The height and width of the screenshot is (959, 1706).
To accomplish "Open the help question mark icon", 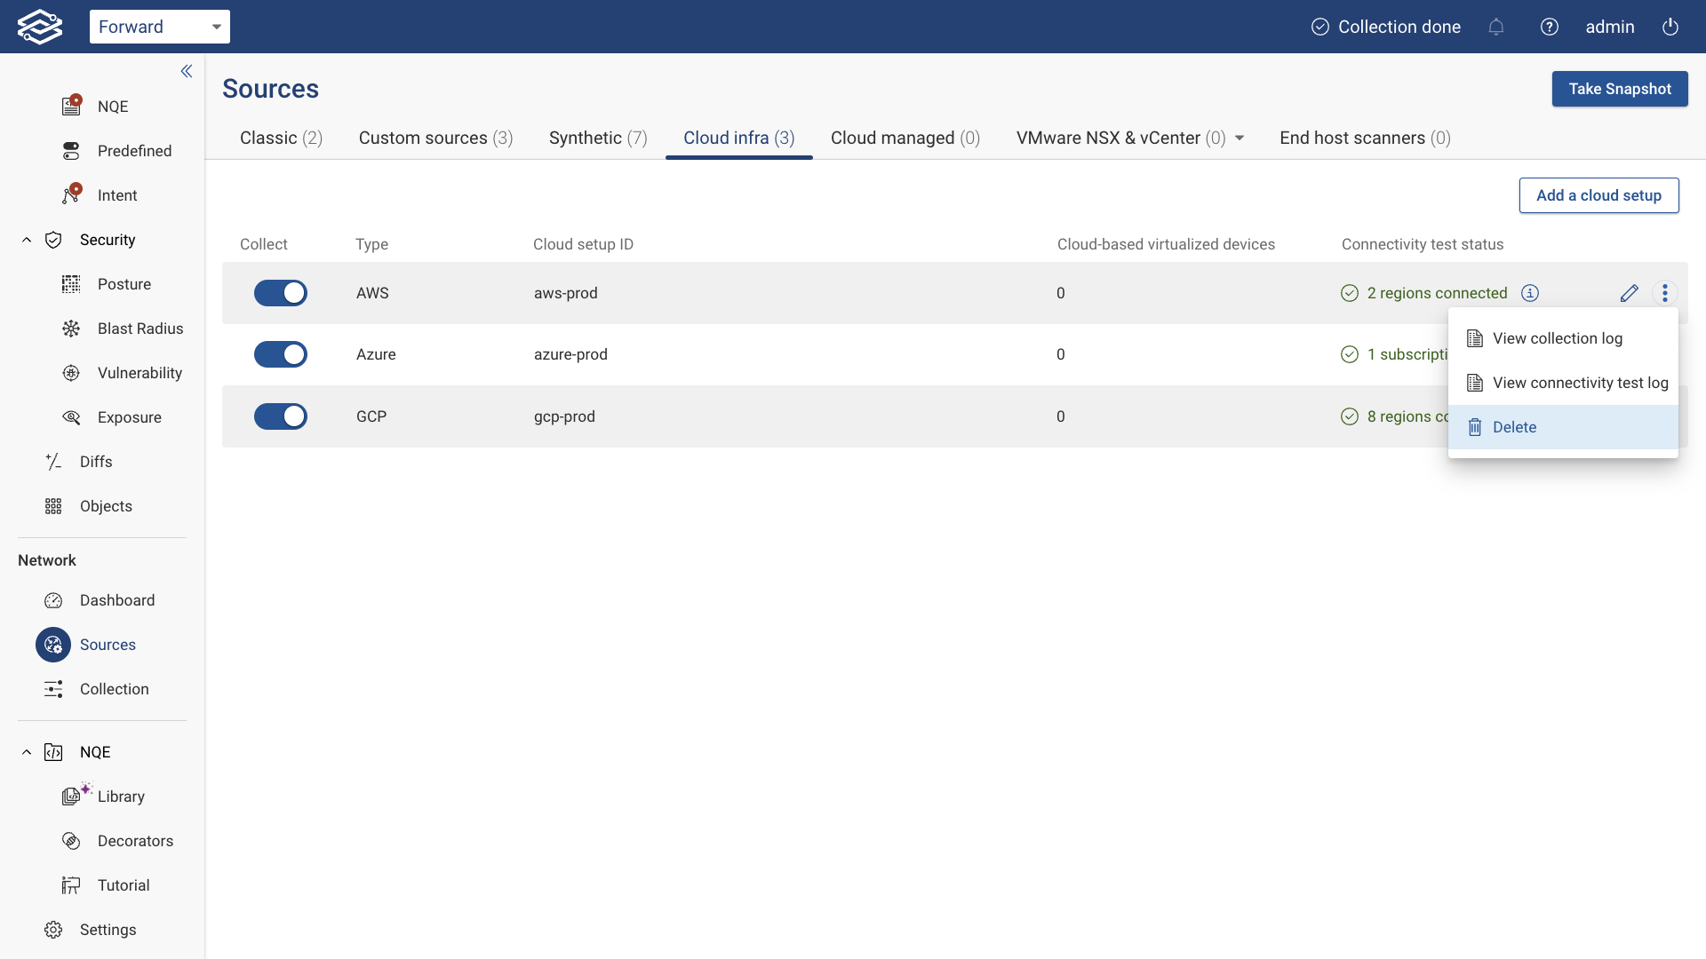I will pyautogui.click(x=1550, y=27).
